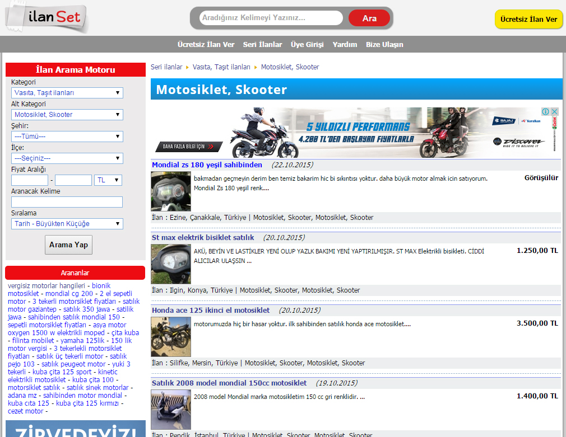Open Honda ace 125 listing thumbnail
The height and width of the screenshot is (437, 566).
pyautogui.click(x=170, y=336)
